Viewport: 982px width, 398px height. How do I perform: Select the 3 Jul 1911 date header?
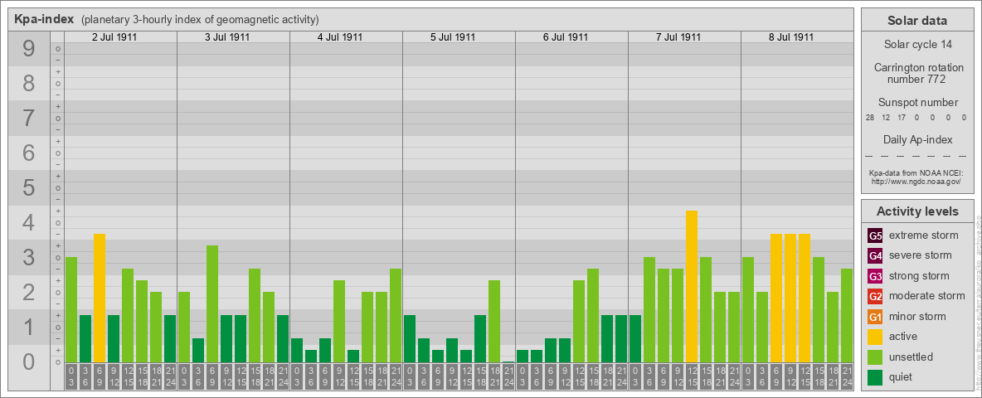tap(226, 37)
